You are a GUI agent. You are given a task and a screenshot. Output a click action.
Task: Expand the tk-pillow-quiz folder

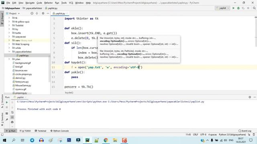(x=9, y=22)
